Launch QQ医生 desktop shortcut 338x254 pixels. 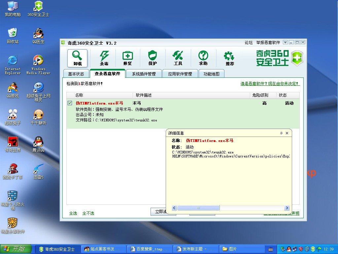click(38, 36)
